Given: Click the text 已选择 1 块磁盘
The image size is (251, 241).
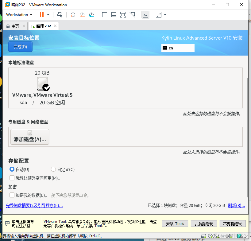Looking at the screenshot, I should pyautogui.click(x=162, y=205).
